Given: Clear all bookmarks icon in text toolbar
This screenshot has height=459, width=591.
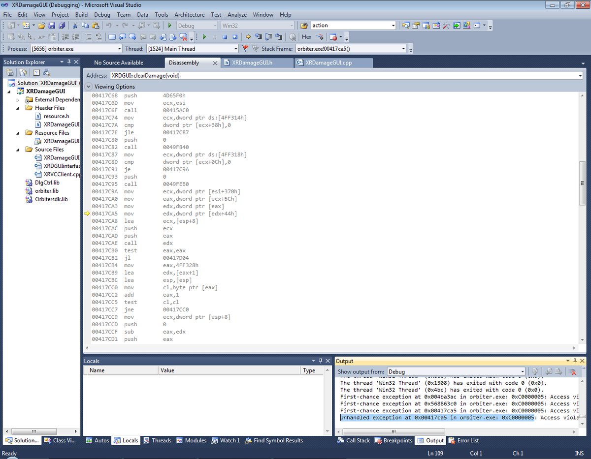Looking at the screenshot, I should point(183,37).
